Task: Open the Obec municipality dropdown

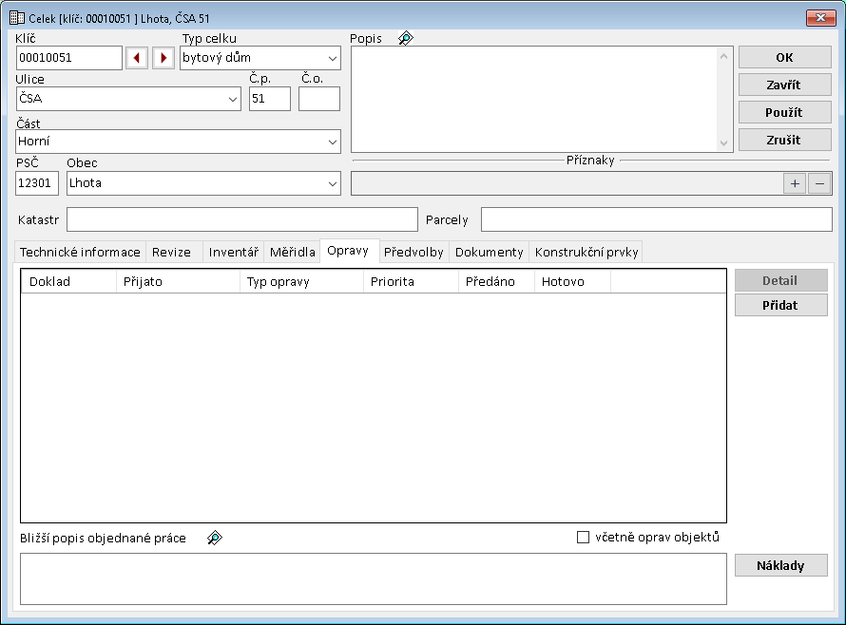Action: point(332,183)
